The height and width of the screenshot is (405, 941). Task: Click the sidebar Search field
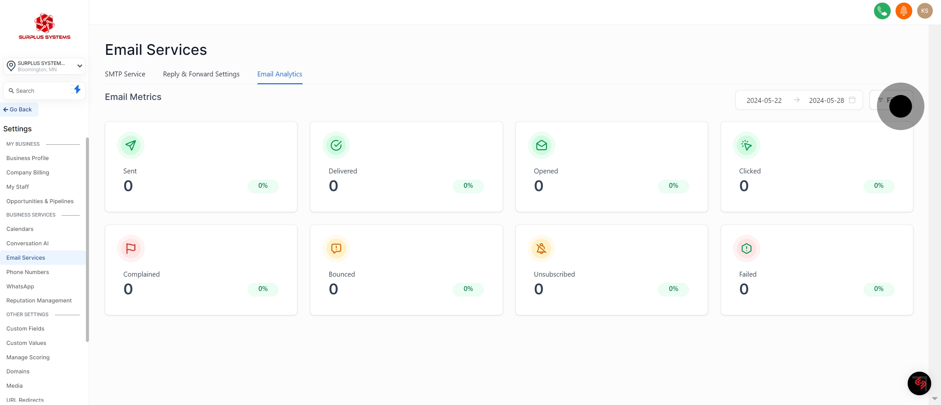(38, 90)
